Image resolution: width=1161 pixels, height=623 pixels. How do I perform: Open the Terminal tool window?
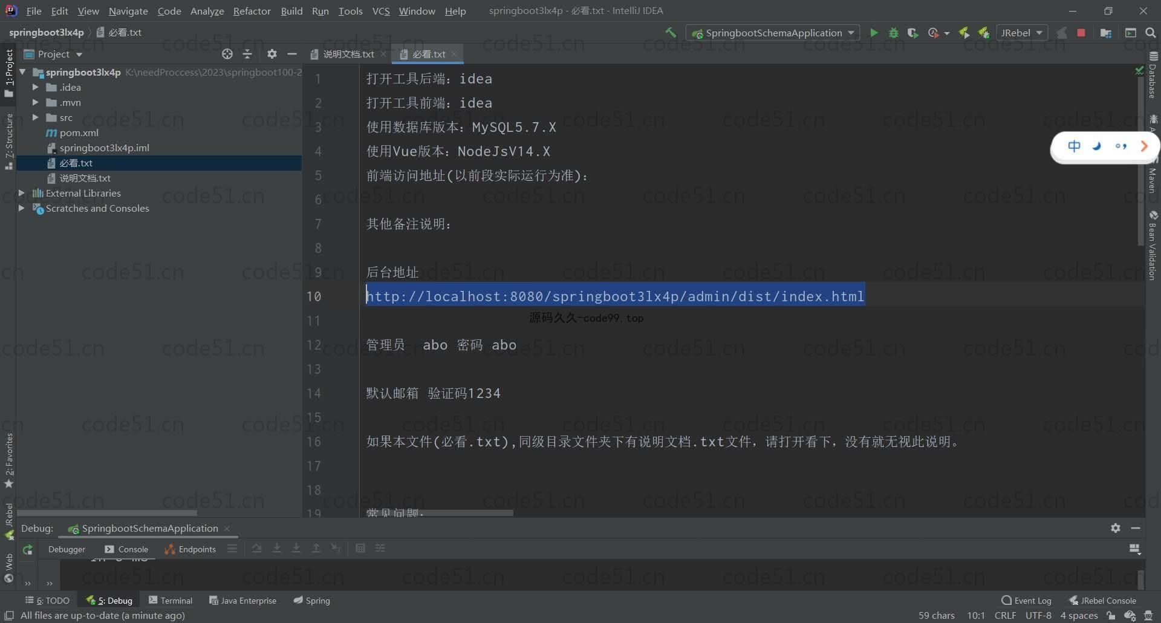[x=171, y=601]
